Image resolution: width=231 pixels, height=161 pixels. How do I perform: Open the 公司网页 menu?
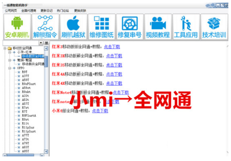pos(11,11)
